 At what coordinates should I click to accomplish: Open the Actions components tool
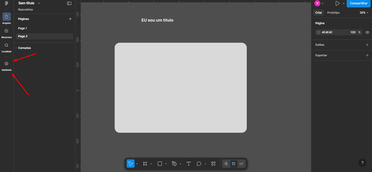(x=214, y=164)
